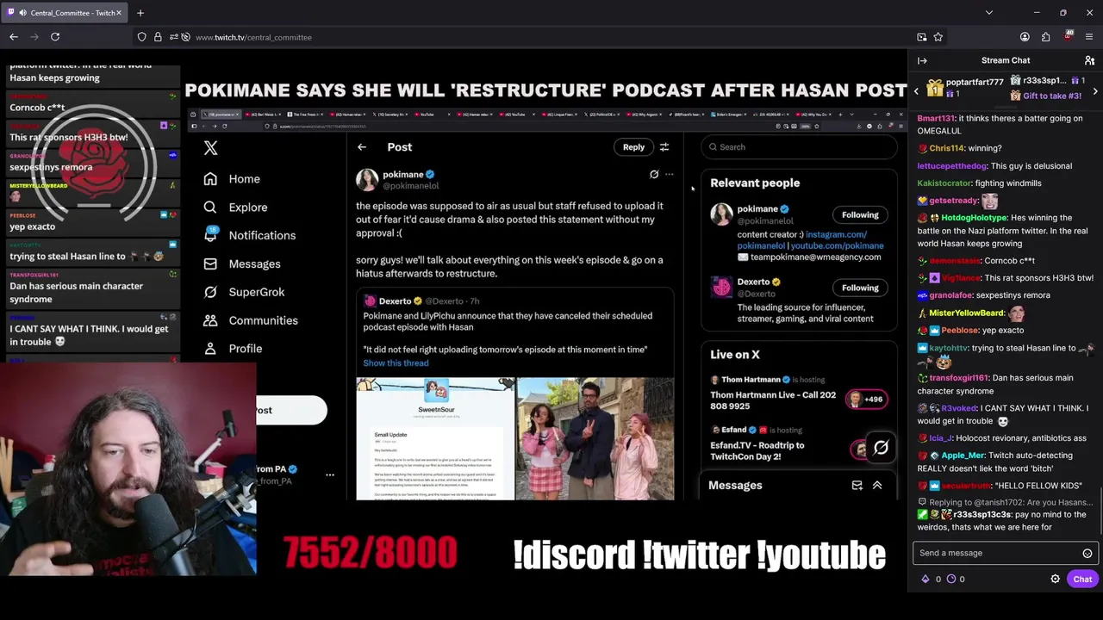This screenshot has height=620, width=1103.
Task: Open the chat community users list
Action: pos(1089,60)
